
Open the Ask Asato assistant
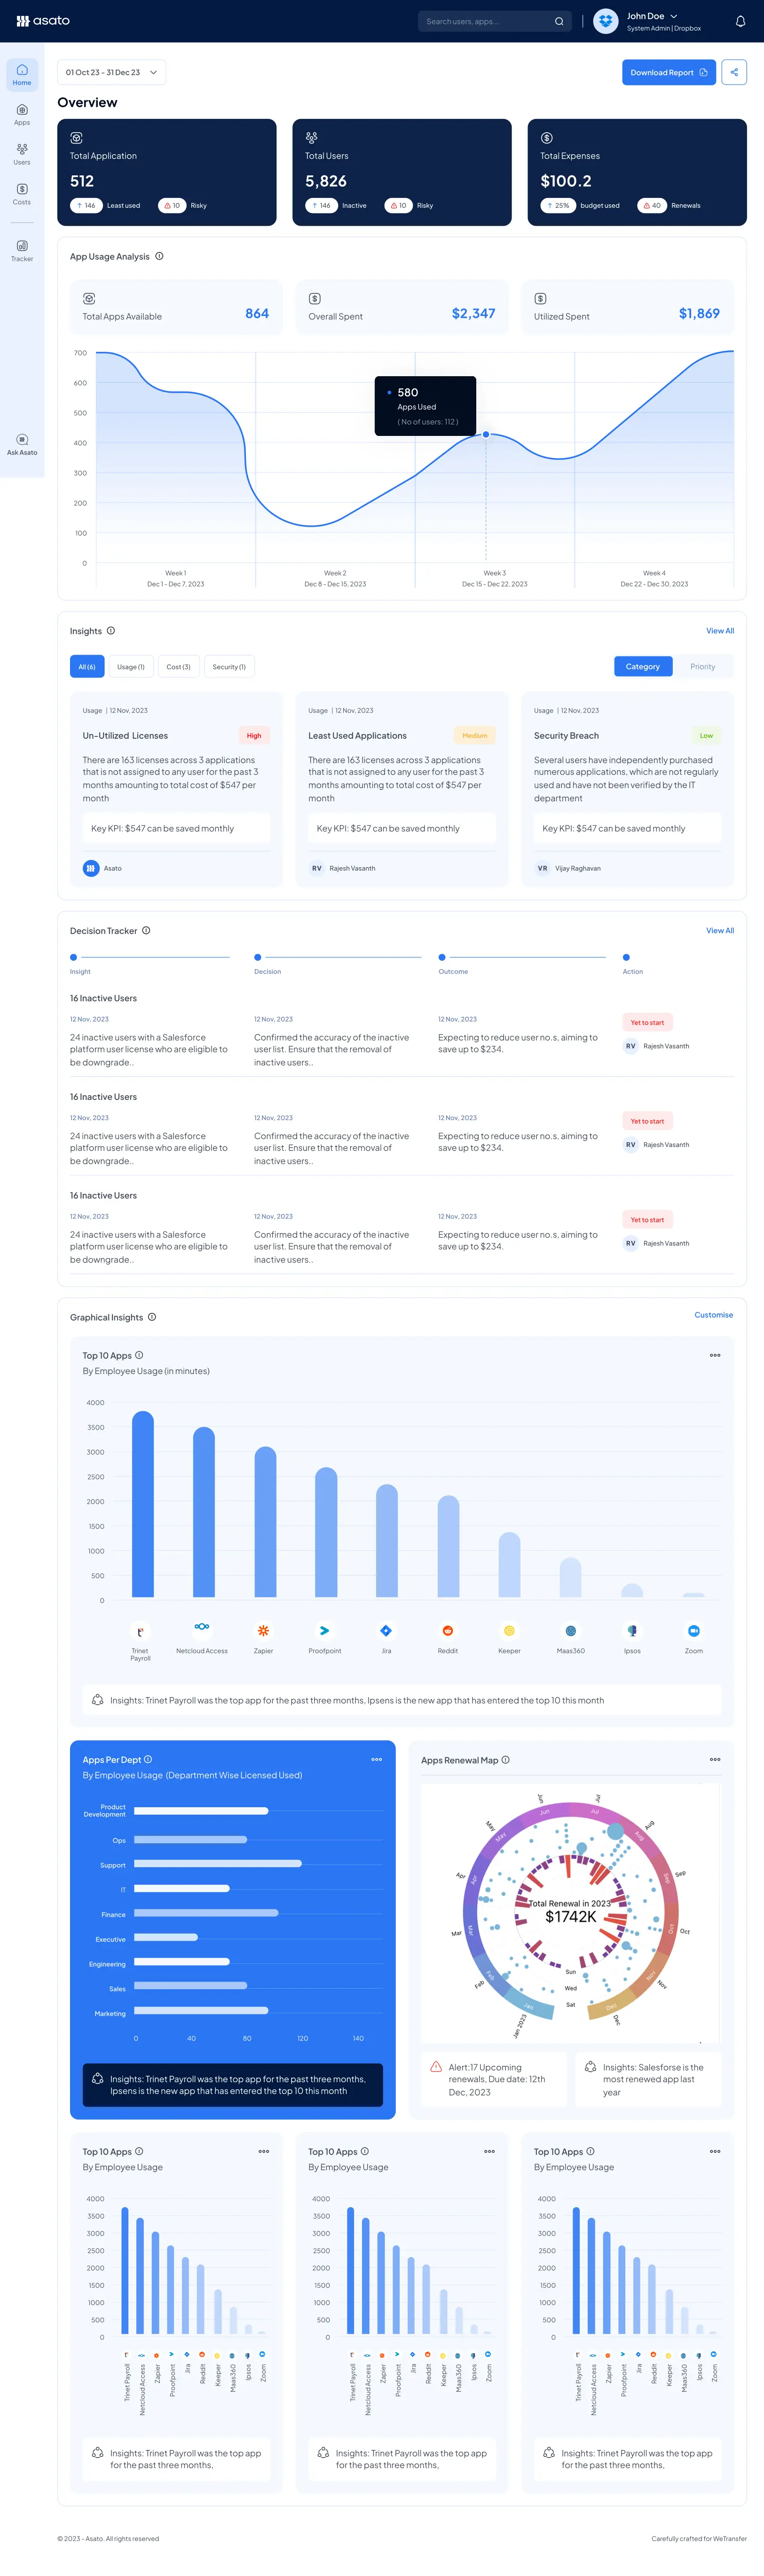tap(22, 445)
